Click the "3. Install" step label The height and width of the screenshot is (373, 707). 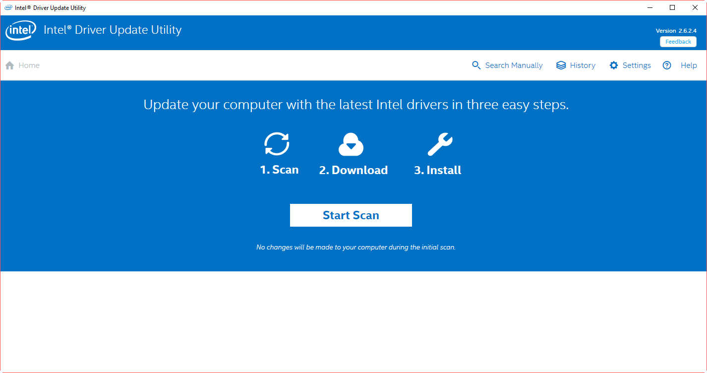click(x=437, y=170)
